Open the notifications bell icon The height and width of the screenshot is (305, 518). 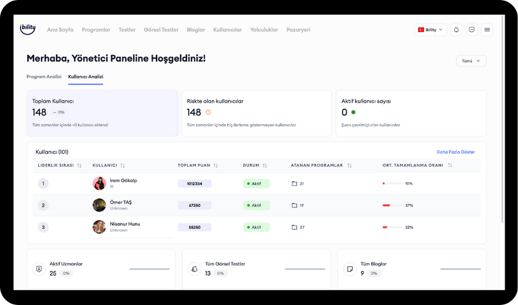pos(456,30)
